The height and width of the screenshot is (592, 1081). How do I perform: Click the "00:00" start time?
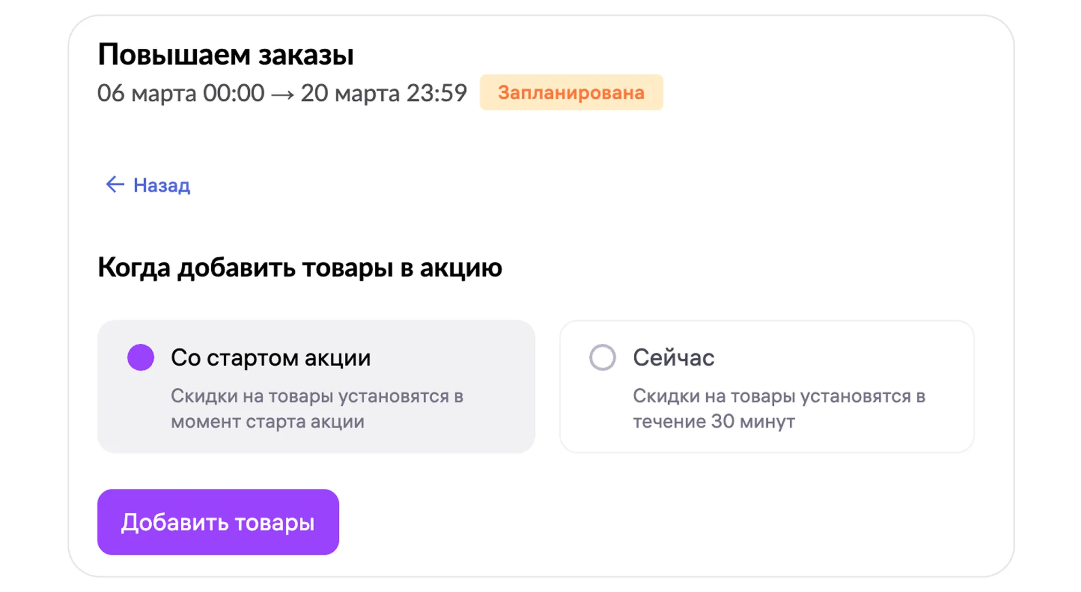pos(233,93)
